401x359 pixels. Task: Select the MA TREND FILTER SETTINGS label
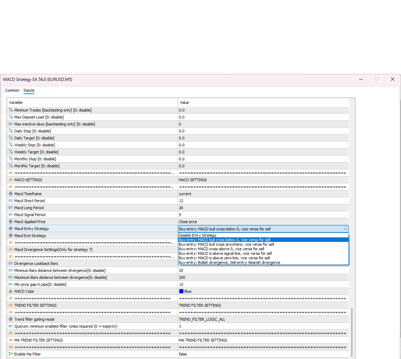coord(38,340)
